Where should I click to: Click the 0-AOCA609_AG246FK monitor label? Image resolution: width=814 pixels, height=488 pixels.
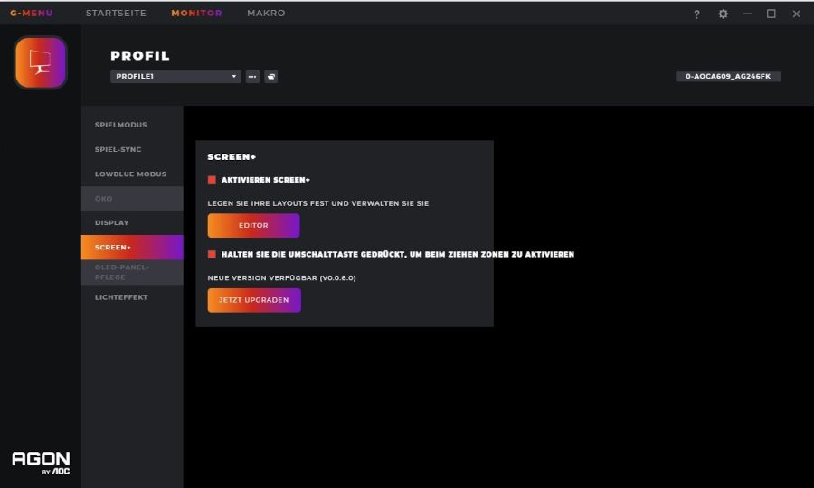[728, 76]
